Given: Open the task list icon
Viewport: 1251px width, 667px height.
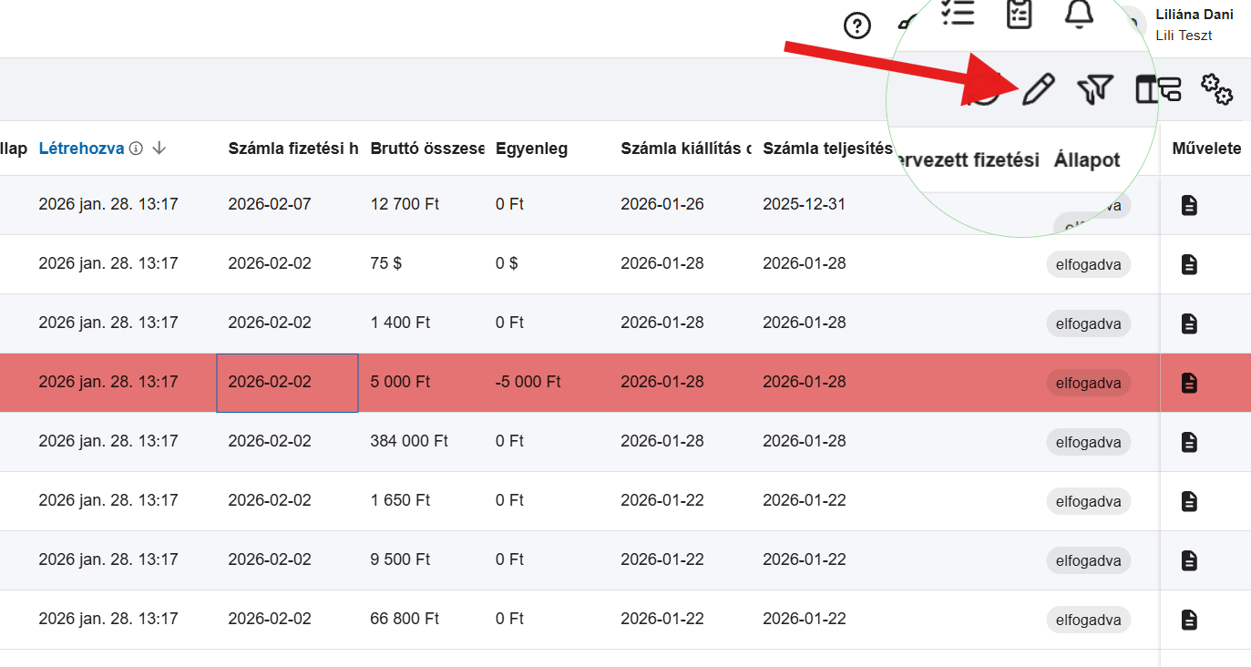Looking at the screenshot, I should [x=958, y=12].
